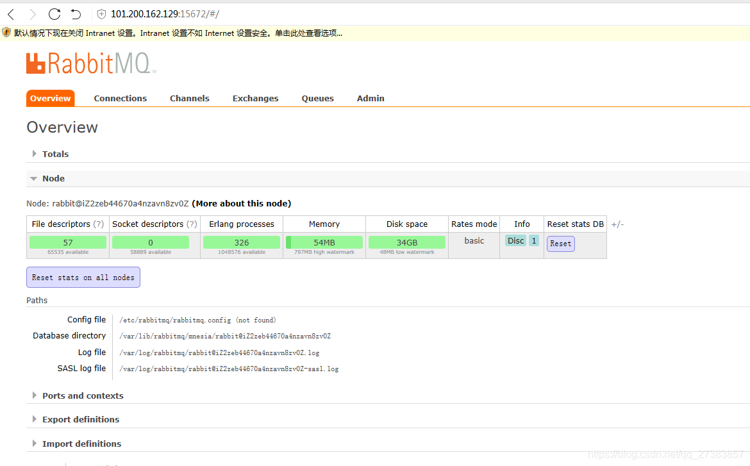The image size is (750, 466).
Task: Click the Erlang processes 326 bar
Action: click(x=242, y=242)
